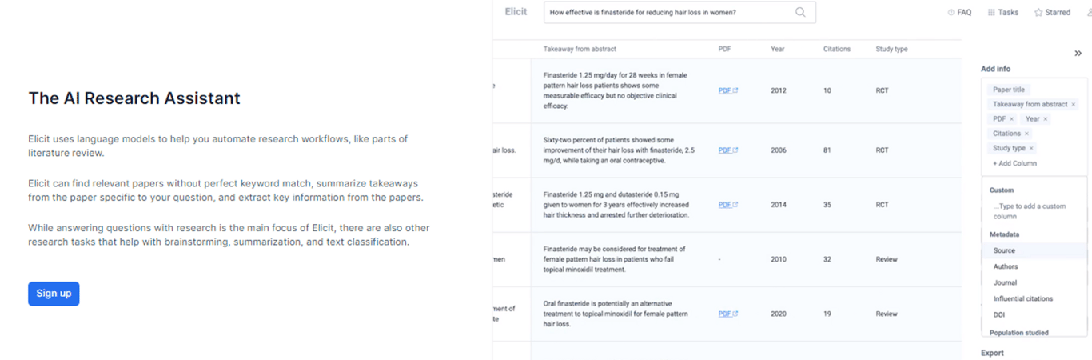
Task: Sort by the Citations column header
Action: click(837, 49)
